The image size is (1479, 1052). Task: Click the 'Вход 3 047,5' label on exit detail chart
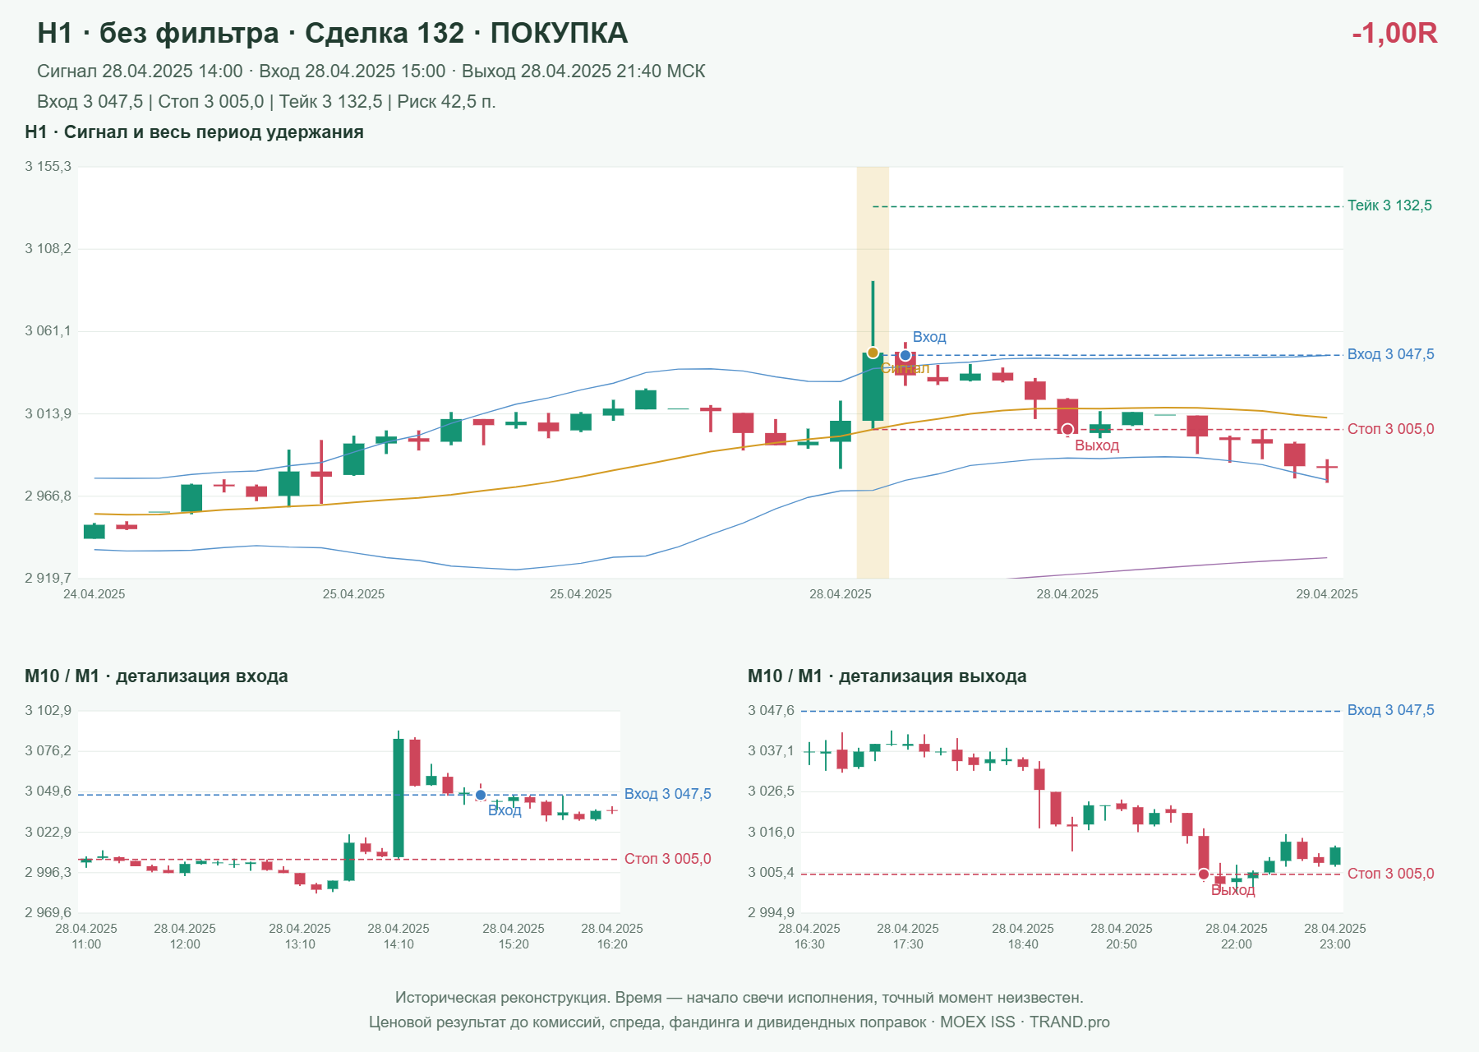click(x=1391, y=710)
